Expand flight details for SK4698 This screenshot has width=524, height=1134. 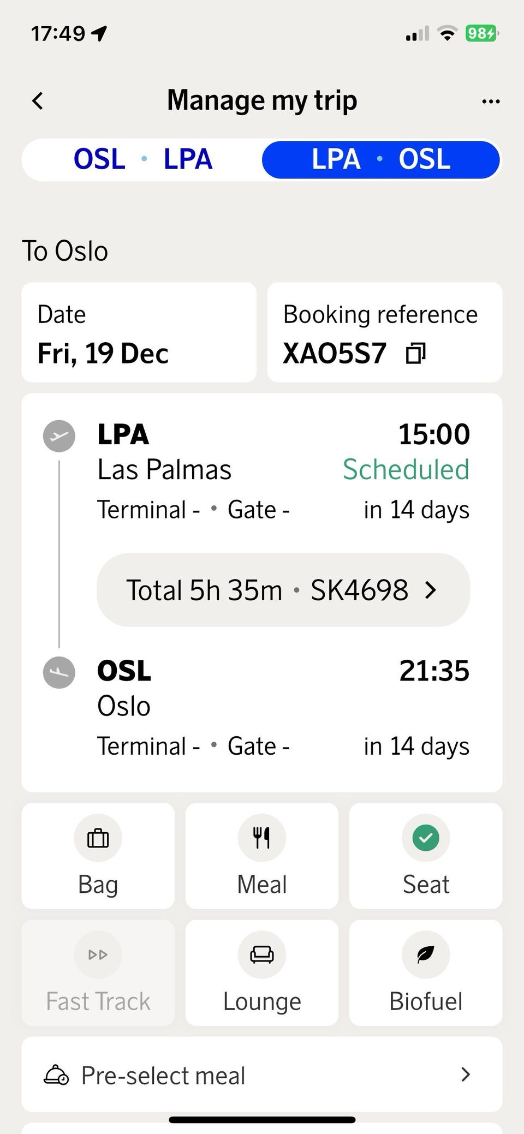[x=283, y=590]
